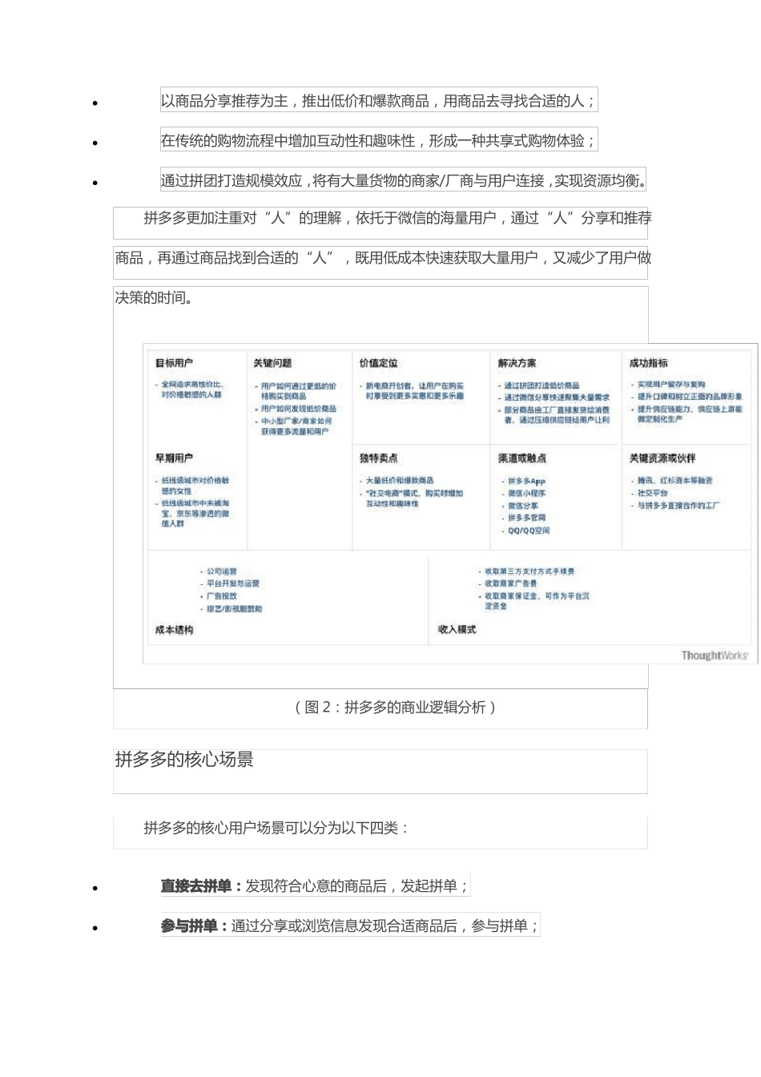
Task: Click the paragraph line '拼多多更加注重对“人”的理解'
Action: pos(397,218)
